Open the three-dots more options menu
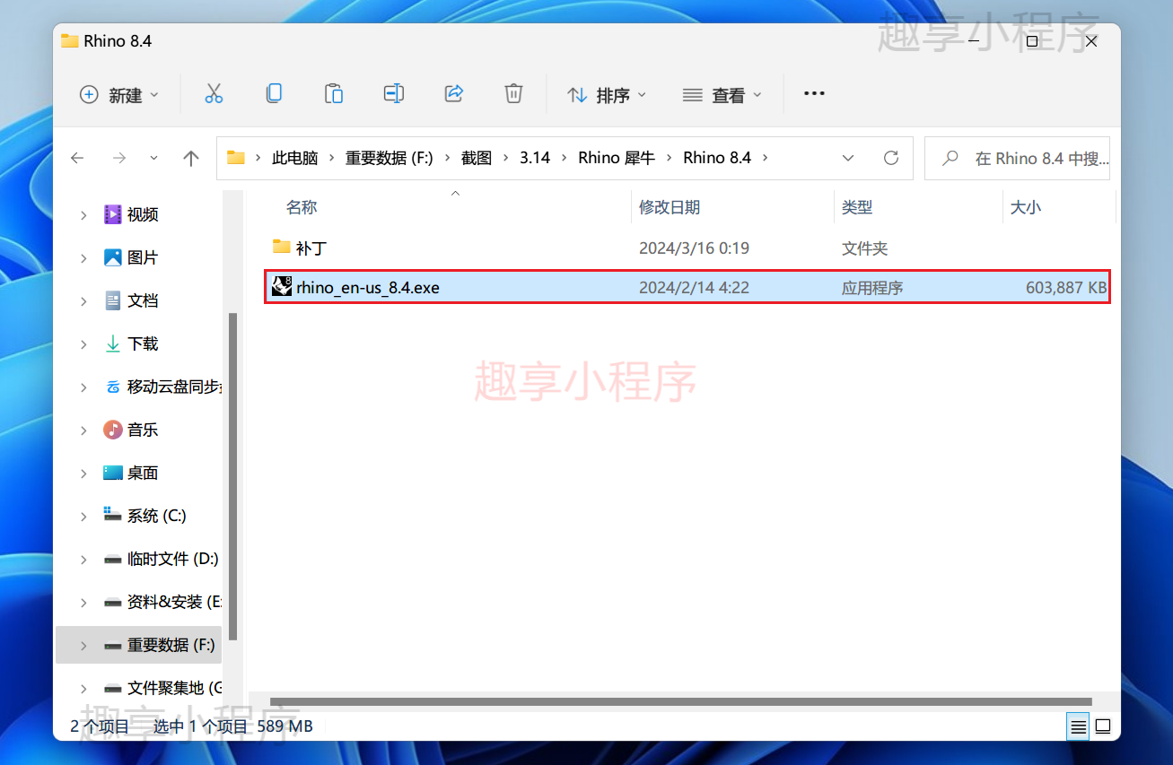This screenshot has height=765, width=1173. pyautogui.click(x=814, y=93)
